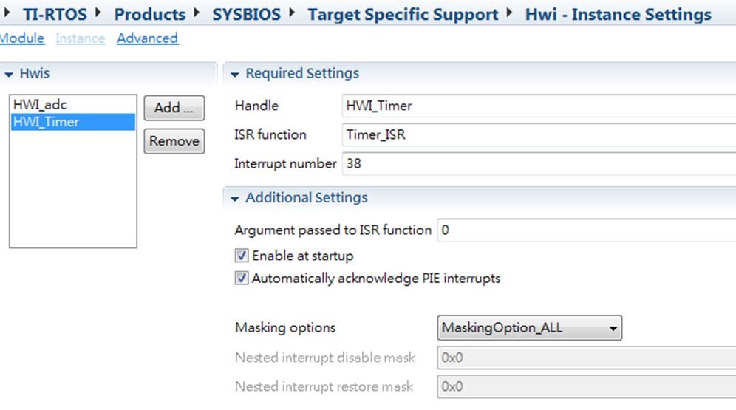Open the Instance view link
736x410 pixels.
pyautogui.click(x=81, y=38)
